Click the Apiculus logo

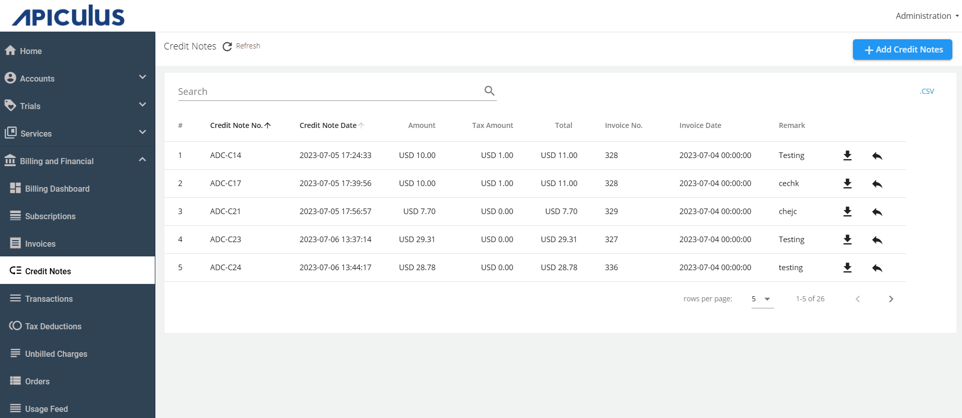68,16
